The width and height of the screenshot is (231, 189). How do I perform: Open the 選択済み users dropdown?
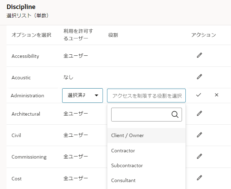[83, 96]
